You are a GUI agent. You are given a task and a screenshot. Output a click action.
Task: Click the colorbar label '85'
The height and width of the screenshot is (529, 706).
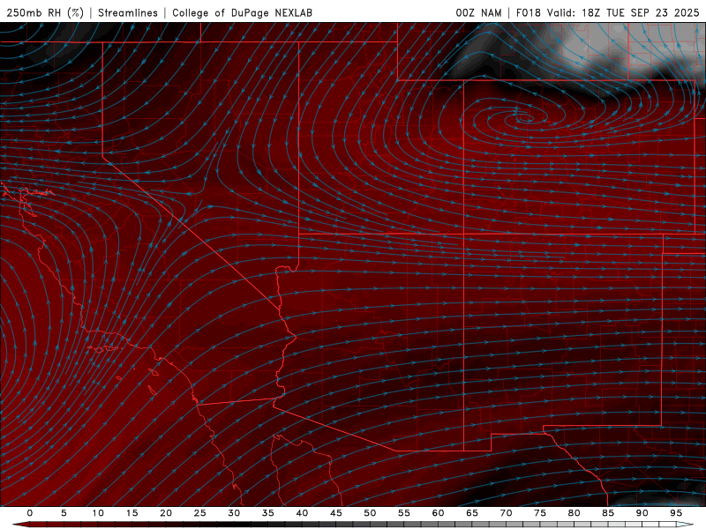(608, 513)
